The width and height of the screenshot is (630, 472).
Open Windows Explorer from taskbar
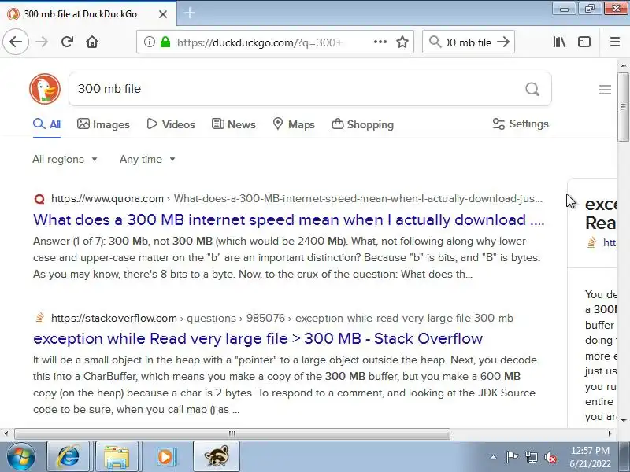coord(117,457)
